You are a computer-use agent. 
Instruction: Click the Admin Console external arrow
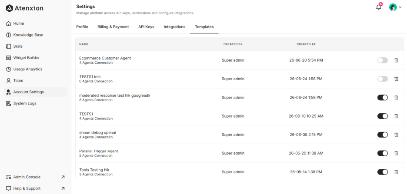(x=63, y=177)
